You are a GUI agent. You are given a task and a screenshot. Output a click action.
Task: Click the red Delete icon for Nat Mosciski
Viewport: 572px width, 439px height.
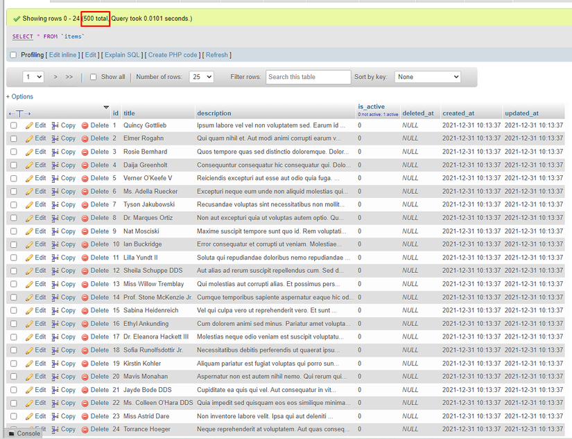(x=85, y=232)
